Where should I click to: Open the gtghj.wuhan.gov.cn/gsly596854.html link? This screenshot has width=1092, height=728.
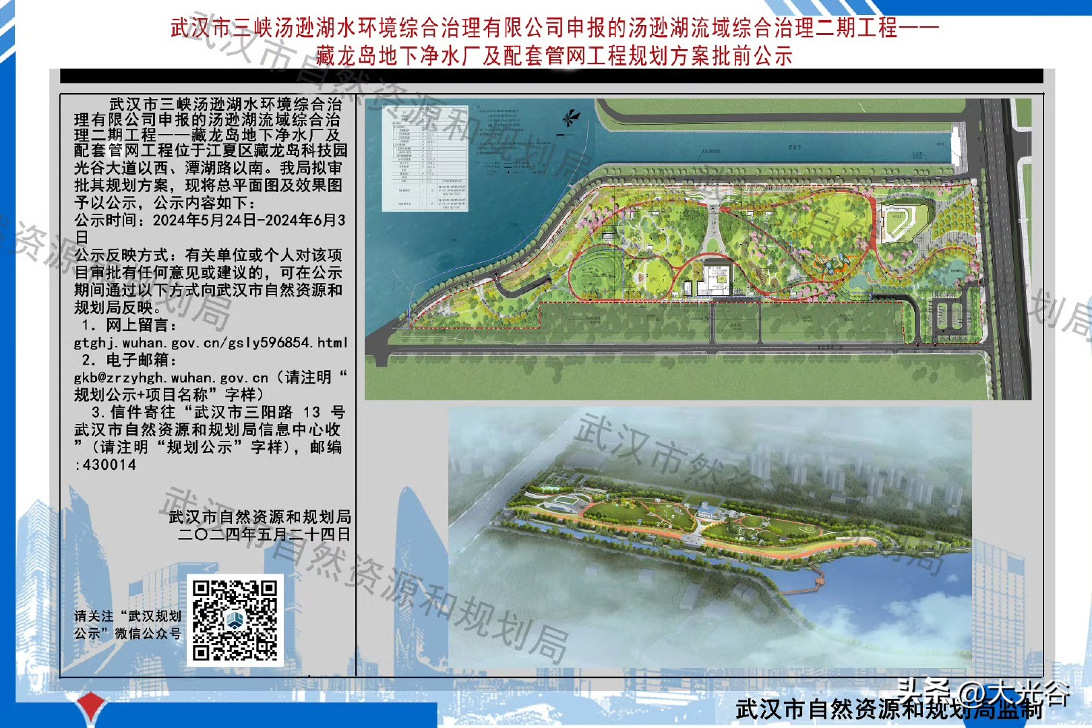(210, 342)
